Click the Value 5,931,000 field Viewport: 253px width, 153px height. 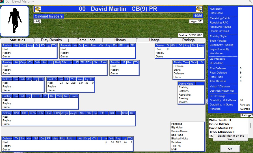pos(191,35)
